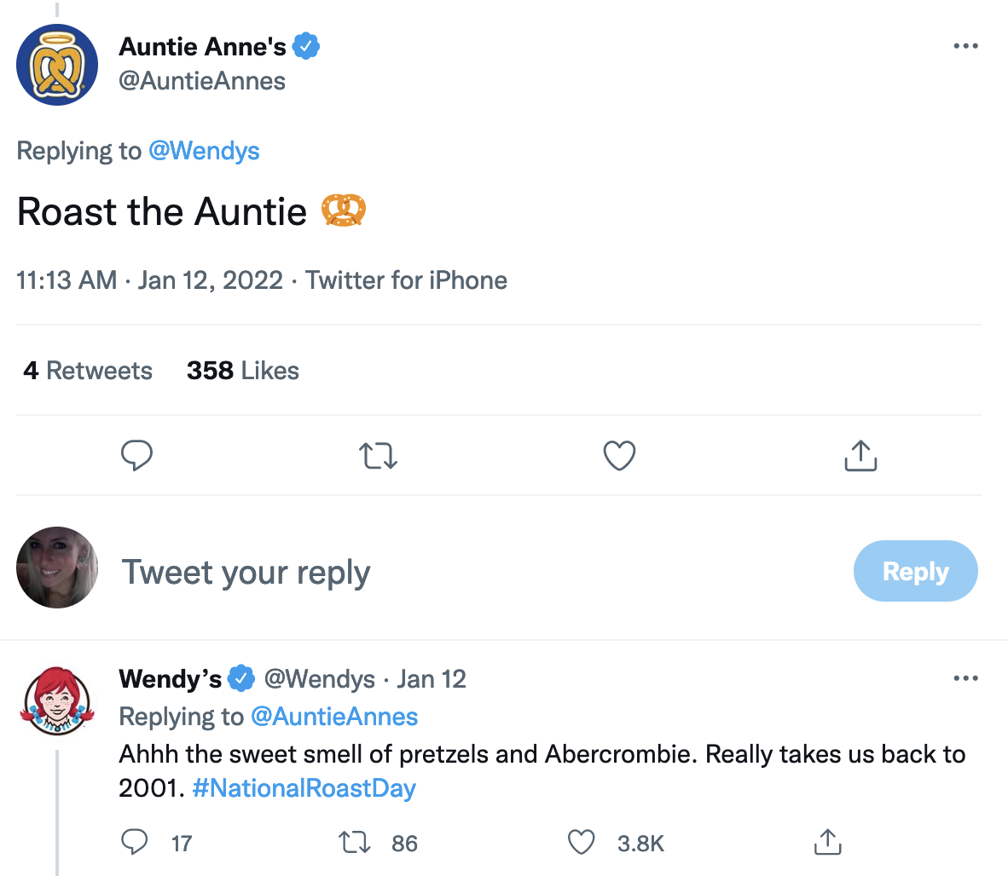Open the 11:13 AM Jan 12, 2022 timestamp
The height and width of the screenshot is (876, 1008).
click(149, 280)
